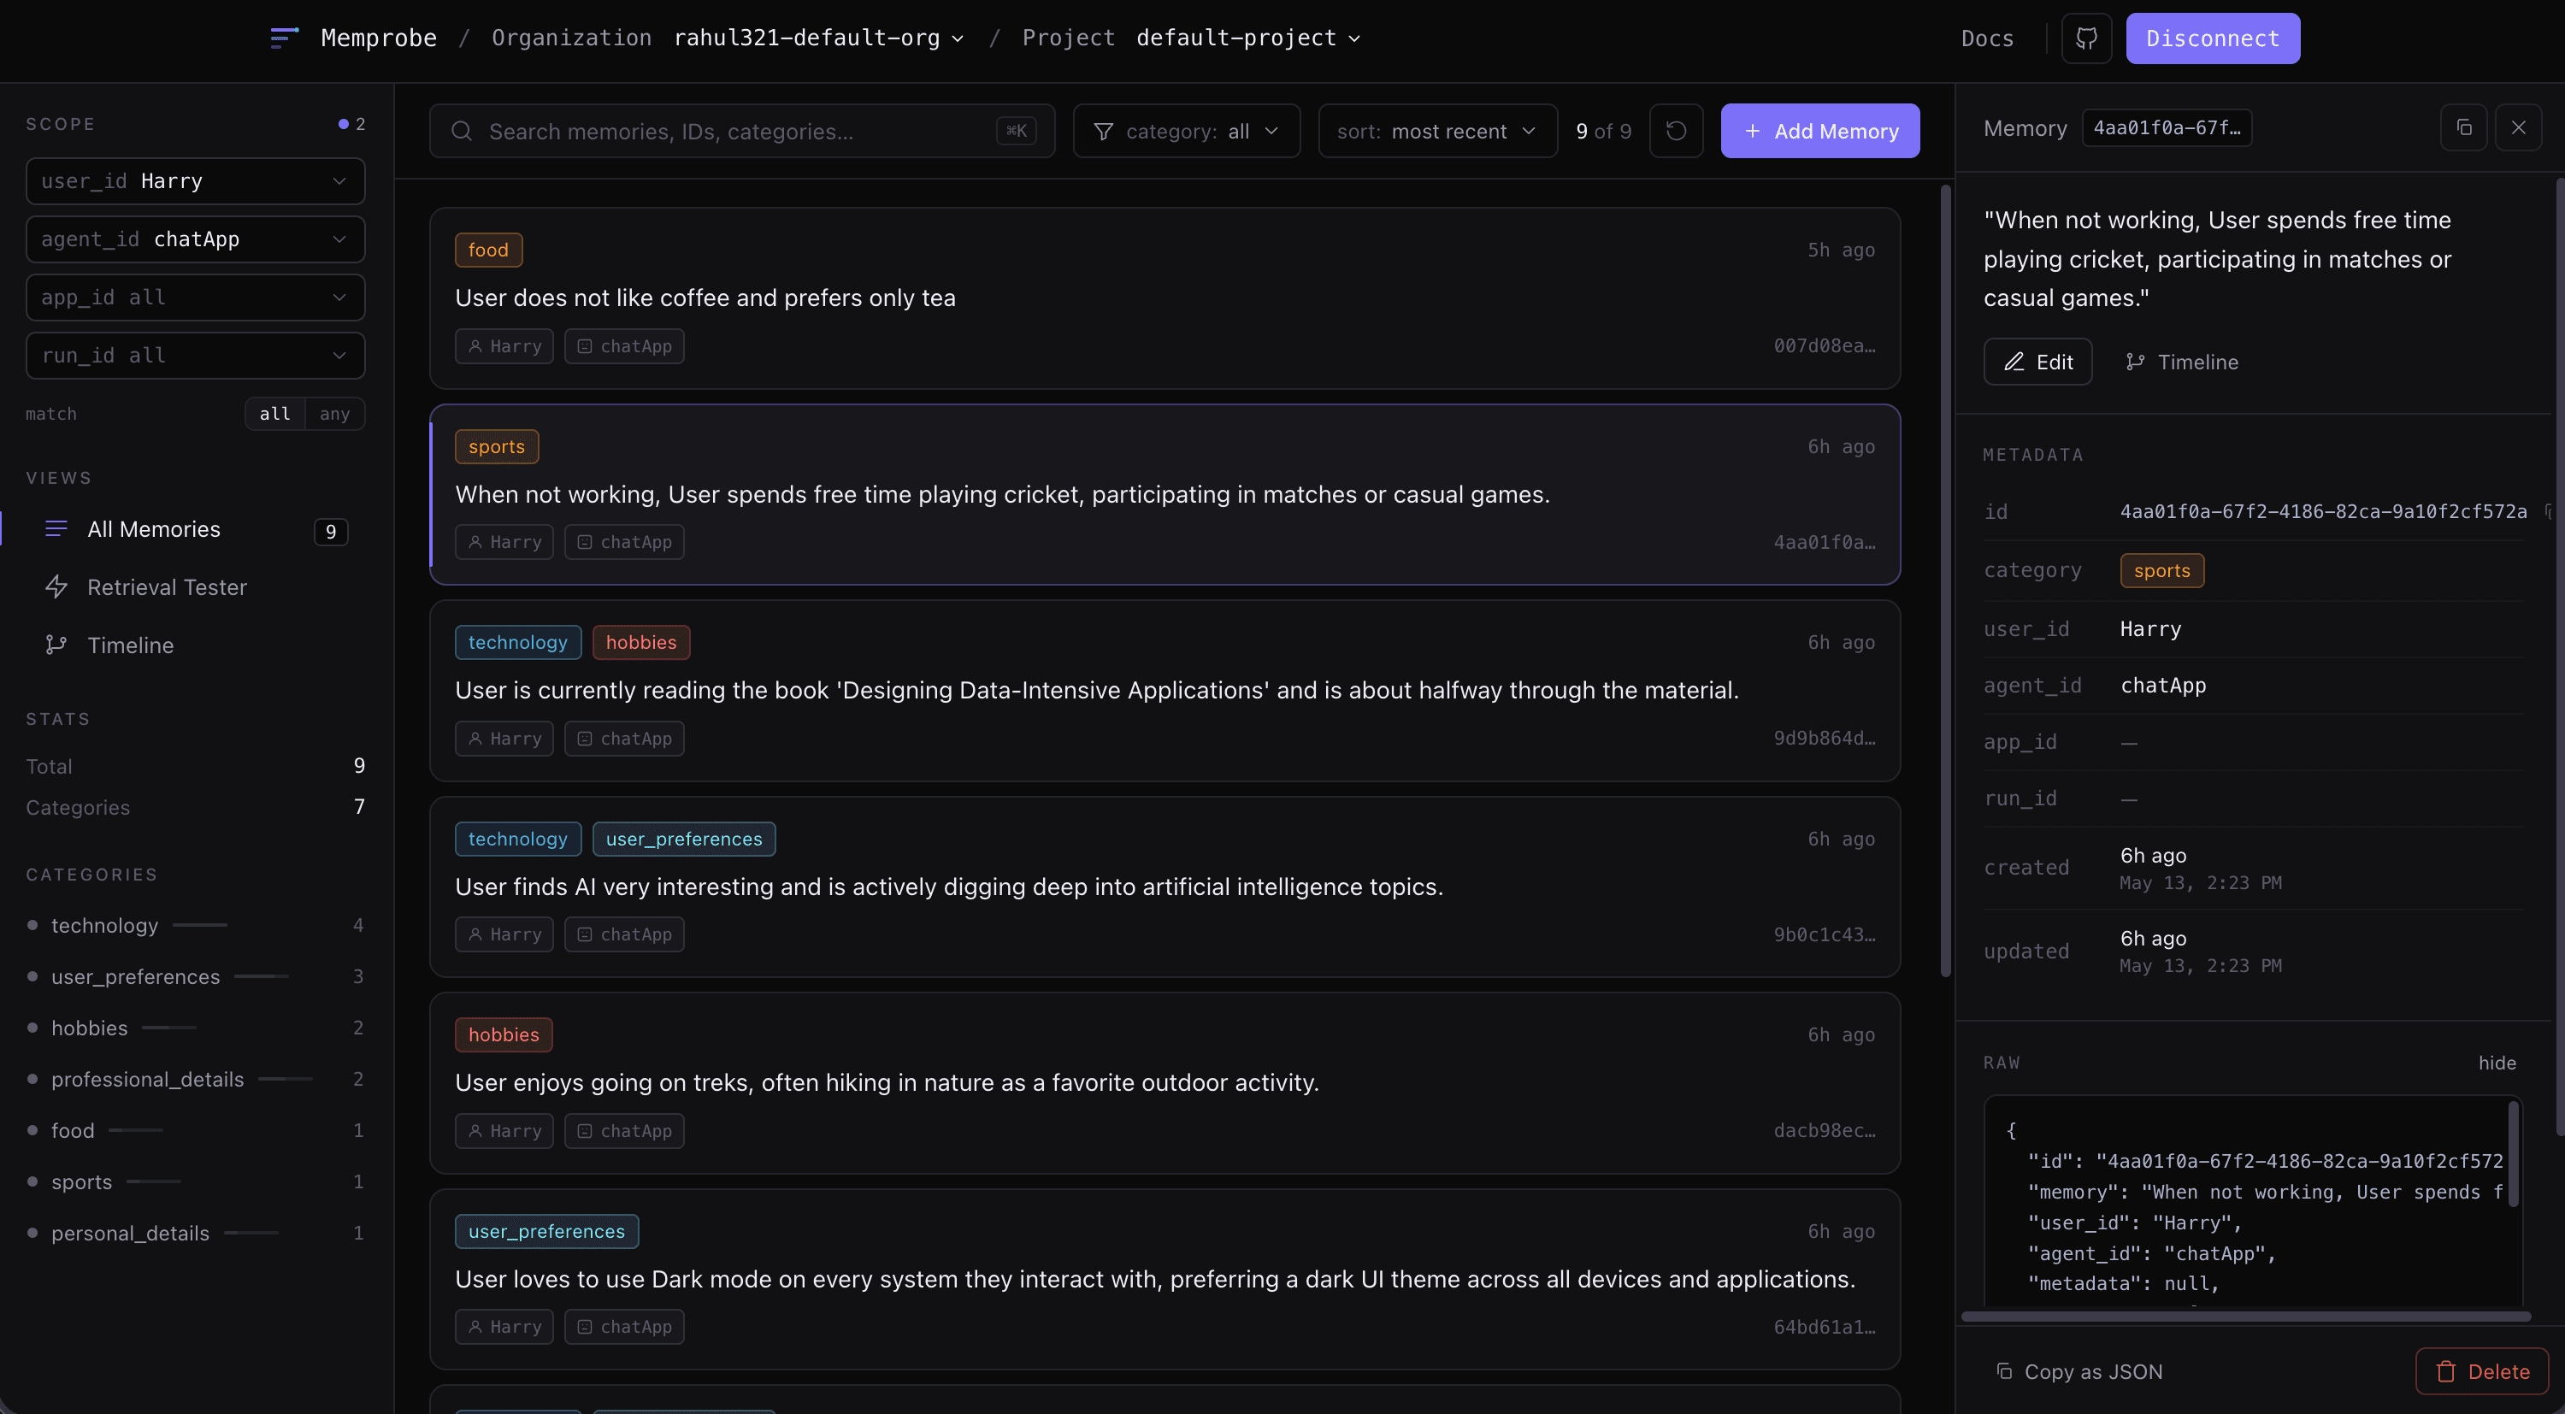Open the agent_id chatApp scope dropdown
This screenshot has height=1414, width=2565.
[195, 239]
